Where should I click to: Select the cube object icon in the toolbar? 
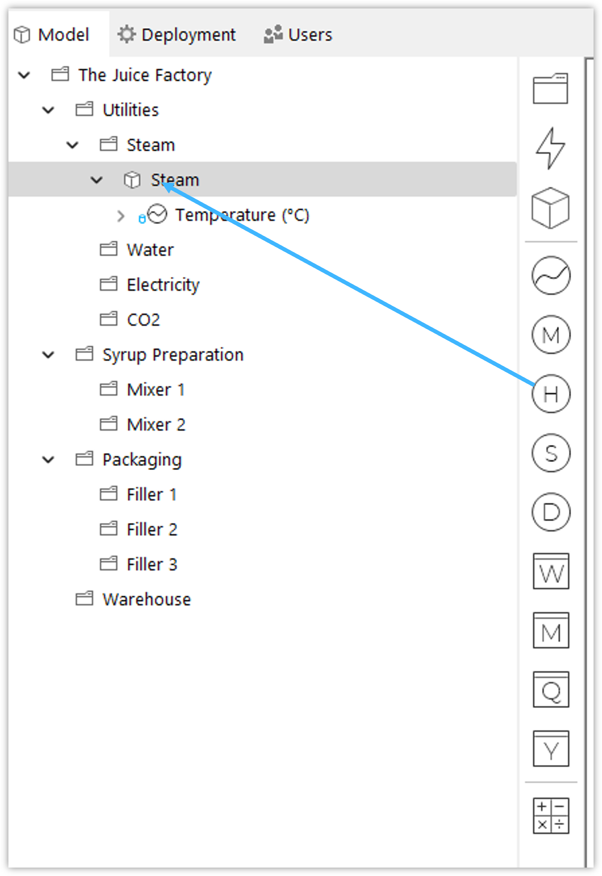pyautogui.click(x=550, y=208)
